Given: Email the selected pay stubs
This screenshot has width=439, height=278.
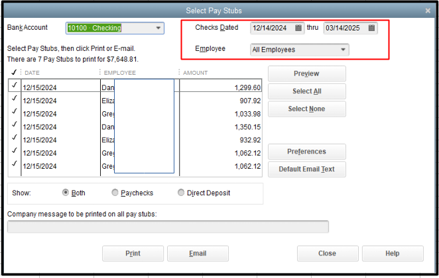Looking at the screenshot, I should click(x=198, y=254).
